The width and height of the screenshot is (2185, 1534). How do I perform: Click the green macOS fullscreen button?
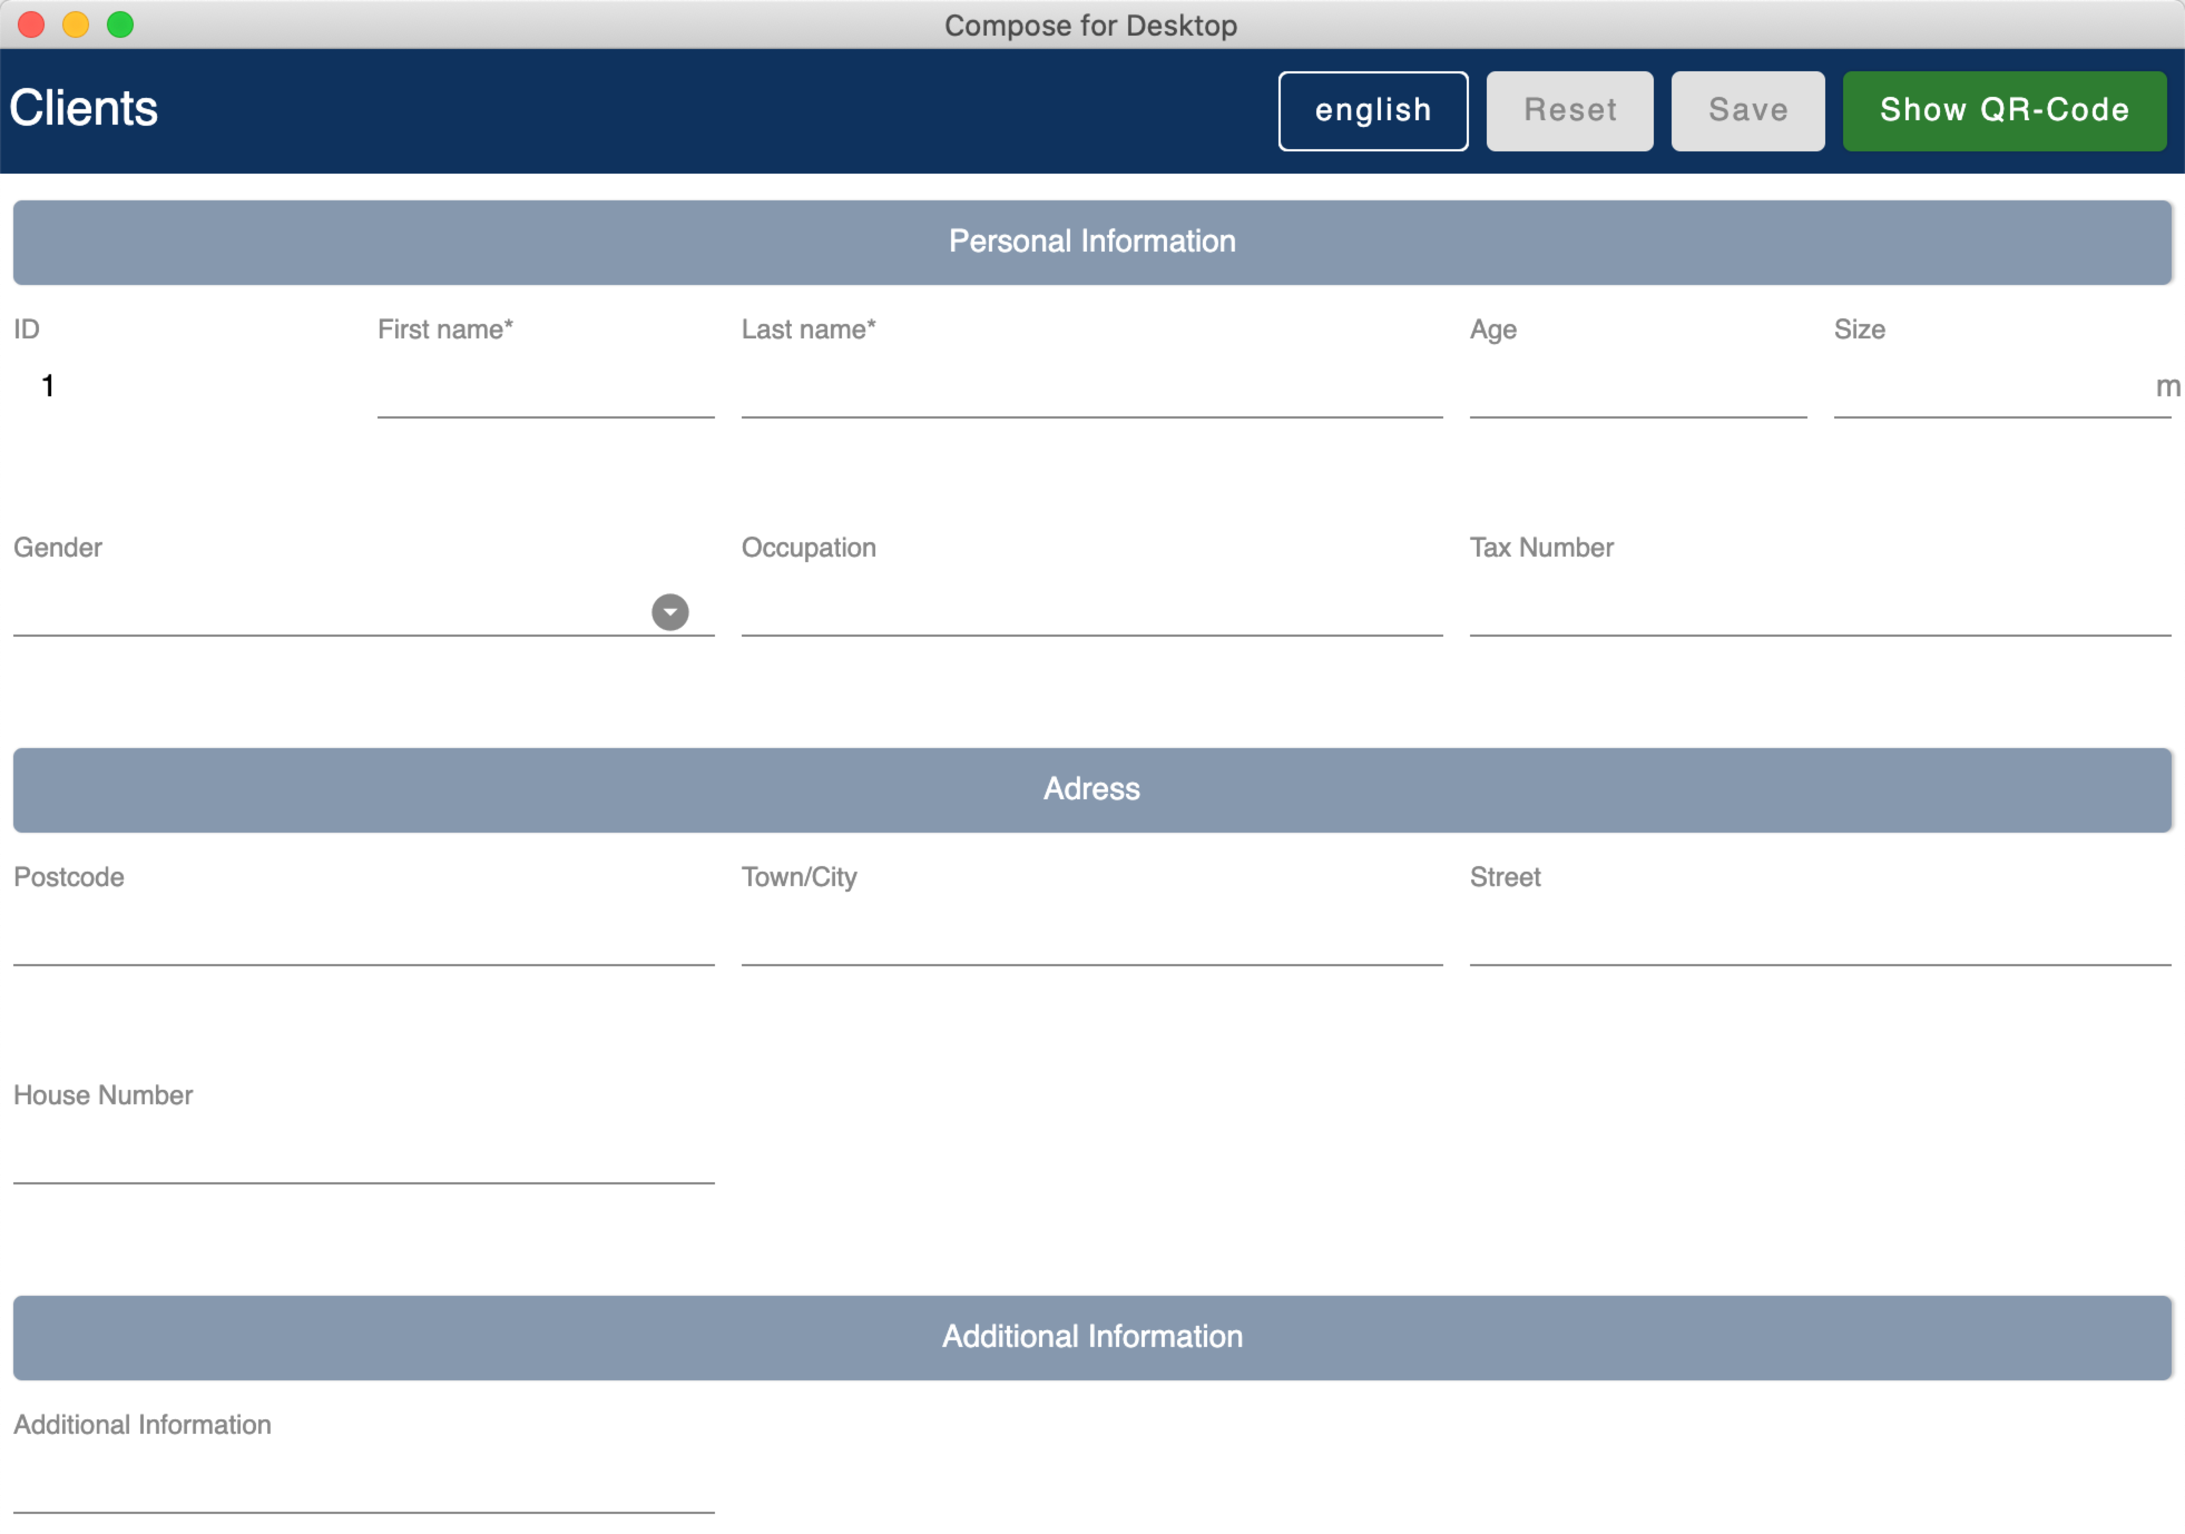pos(120,24)
